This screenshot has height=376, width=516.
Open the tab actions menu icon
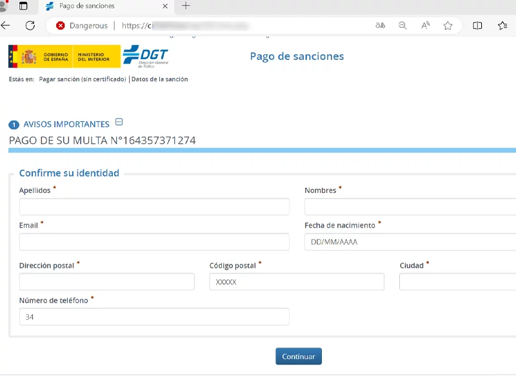(23, 6)
